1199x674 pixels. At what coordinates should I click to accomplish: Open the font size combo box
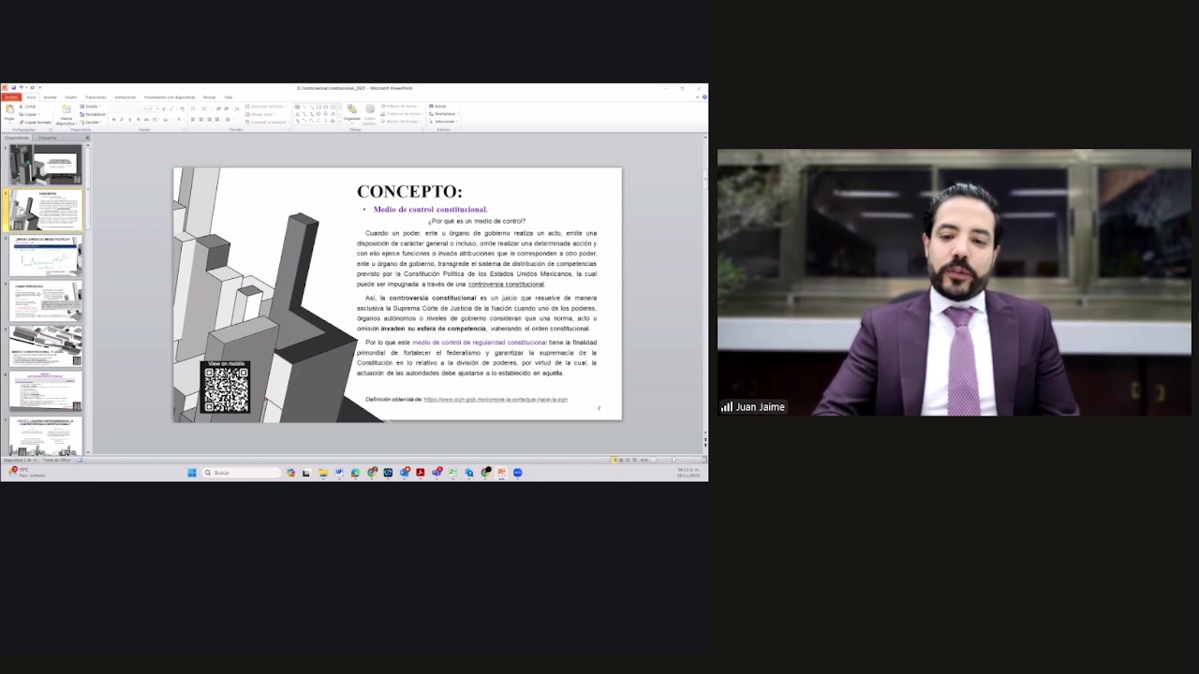(x=153, y=110)
